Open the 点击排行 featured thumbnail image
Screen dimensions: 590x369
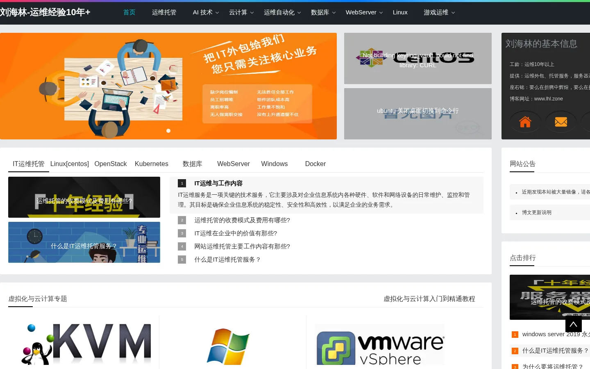(550, 297)
